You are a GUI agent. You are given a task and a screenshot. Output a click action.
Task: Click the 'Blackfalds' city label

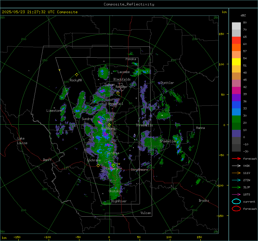122,79
